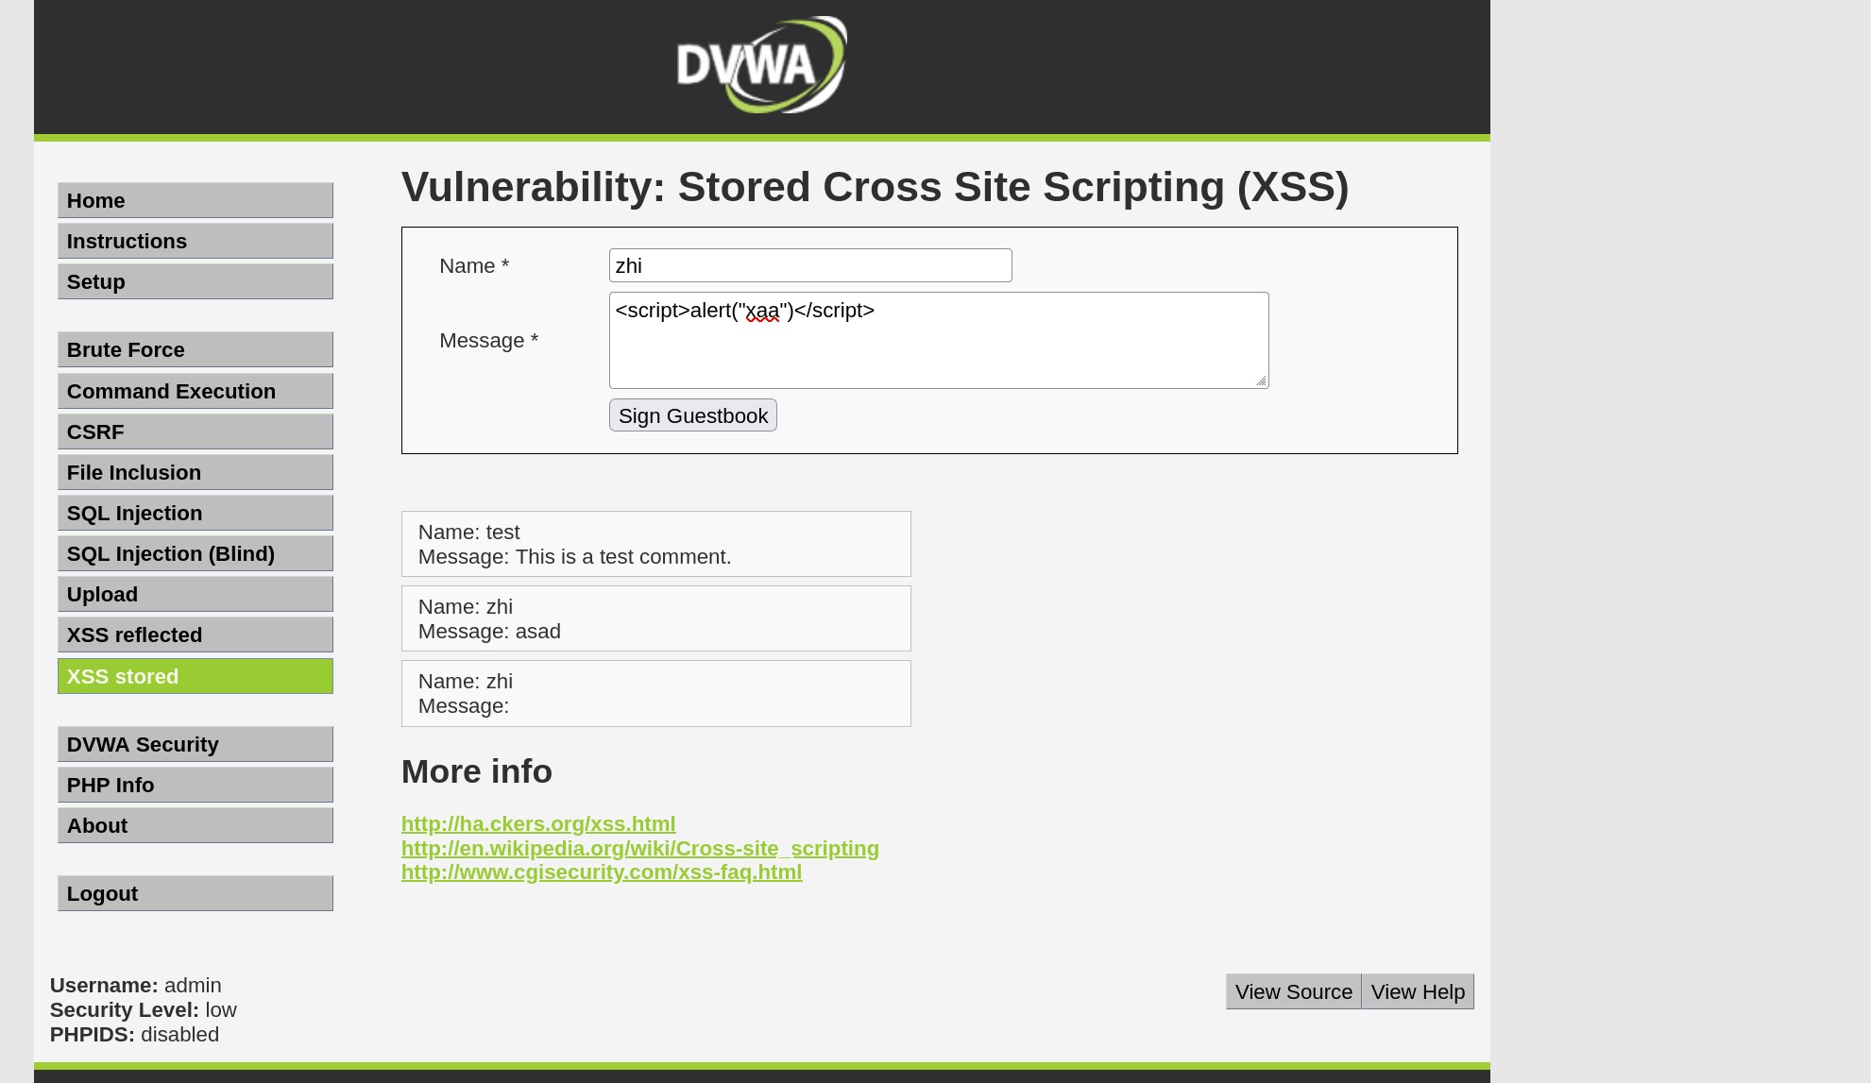Click inside the Message textarea
The height and width of the screenshot is (1083, 1871).
point(938,349)
